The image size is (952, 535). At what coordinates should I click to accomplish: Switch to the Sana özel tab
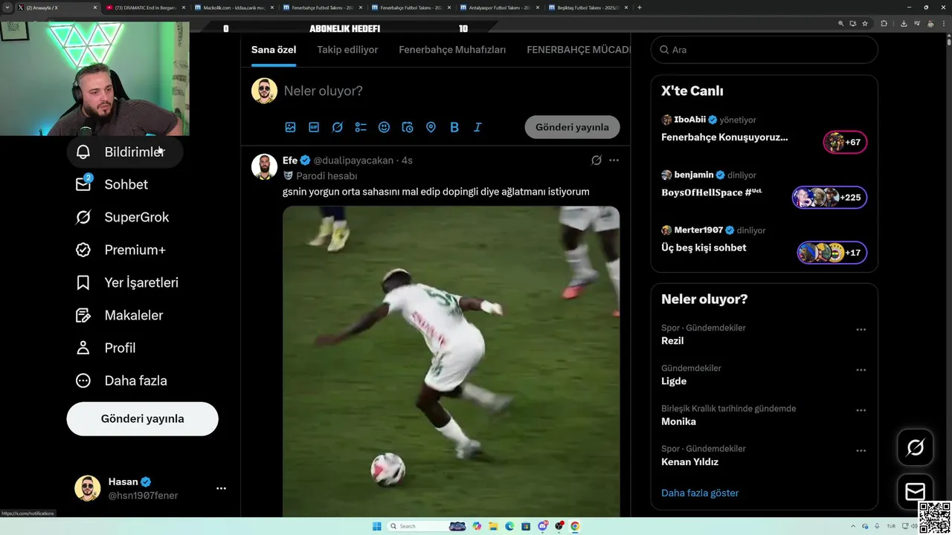274,50
